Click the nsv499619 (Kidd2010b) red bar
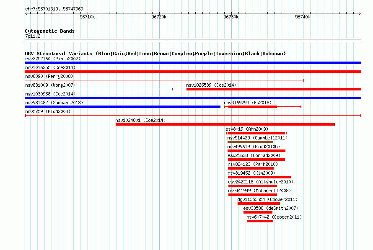Screen dimensions: 373x250 pos(256,151)
